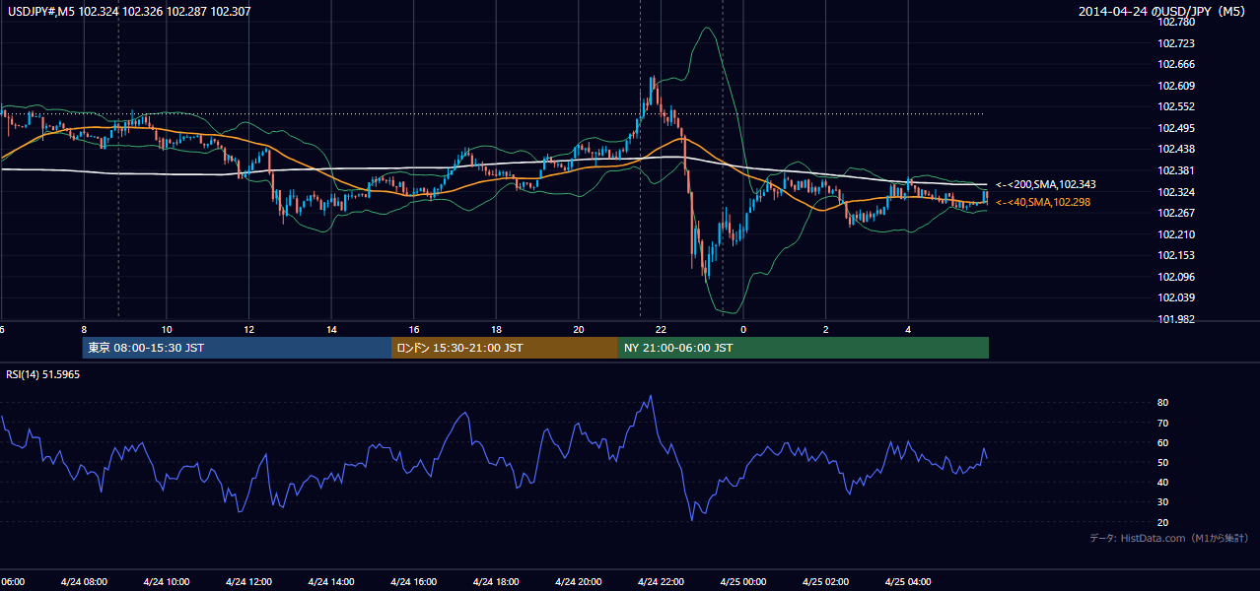
Task: Select the London 15:30-21:00 JST session bar
Action: [x=505, y=348]
